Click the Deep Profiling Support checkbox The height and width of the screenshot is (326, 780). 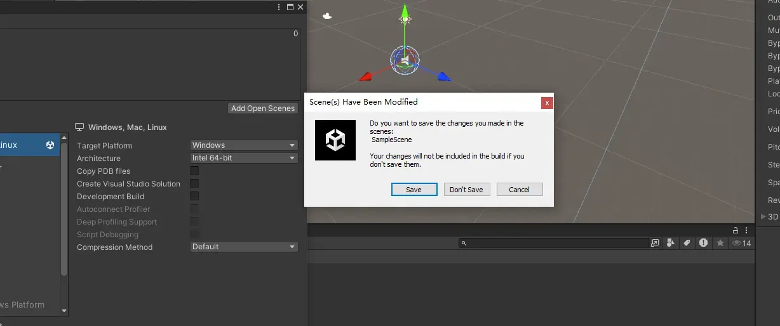pos(194,221)
